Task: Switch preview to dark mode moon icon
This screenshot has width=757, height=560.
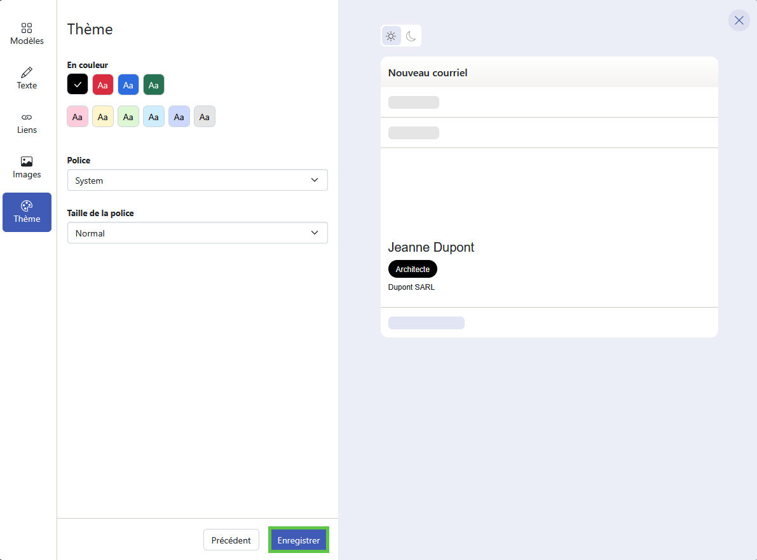Action: (411, 36)
